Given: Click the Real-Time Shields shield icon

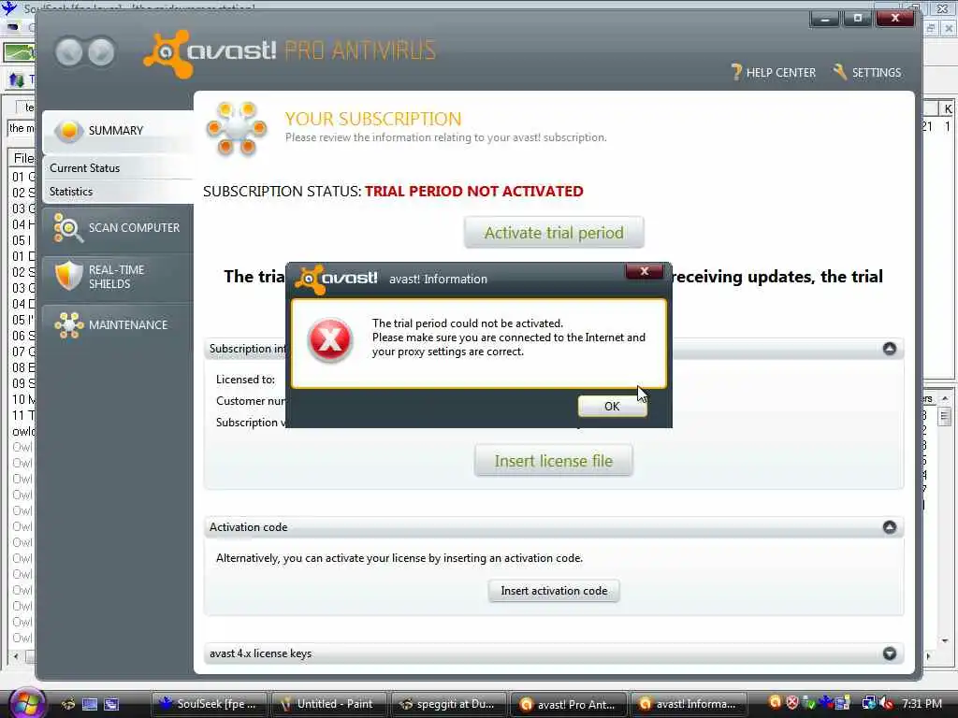Looking at the screenshot, I should 68,276.
